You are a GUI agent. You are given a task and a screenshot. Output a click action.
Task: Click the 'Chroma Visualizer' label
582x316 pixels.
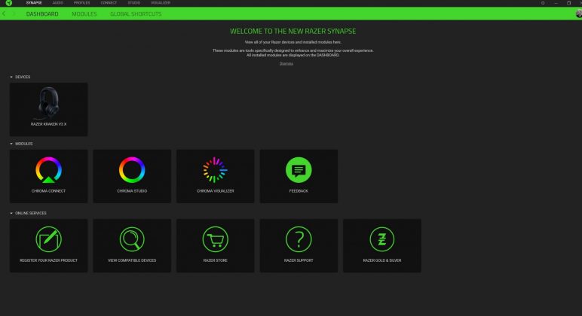(216, 191)
